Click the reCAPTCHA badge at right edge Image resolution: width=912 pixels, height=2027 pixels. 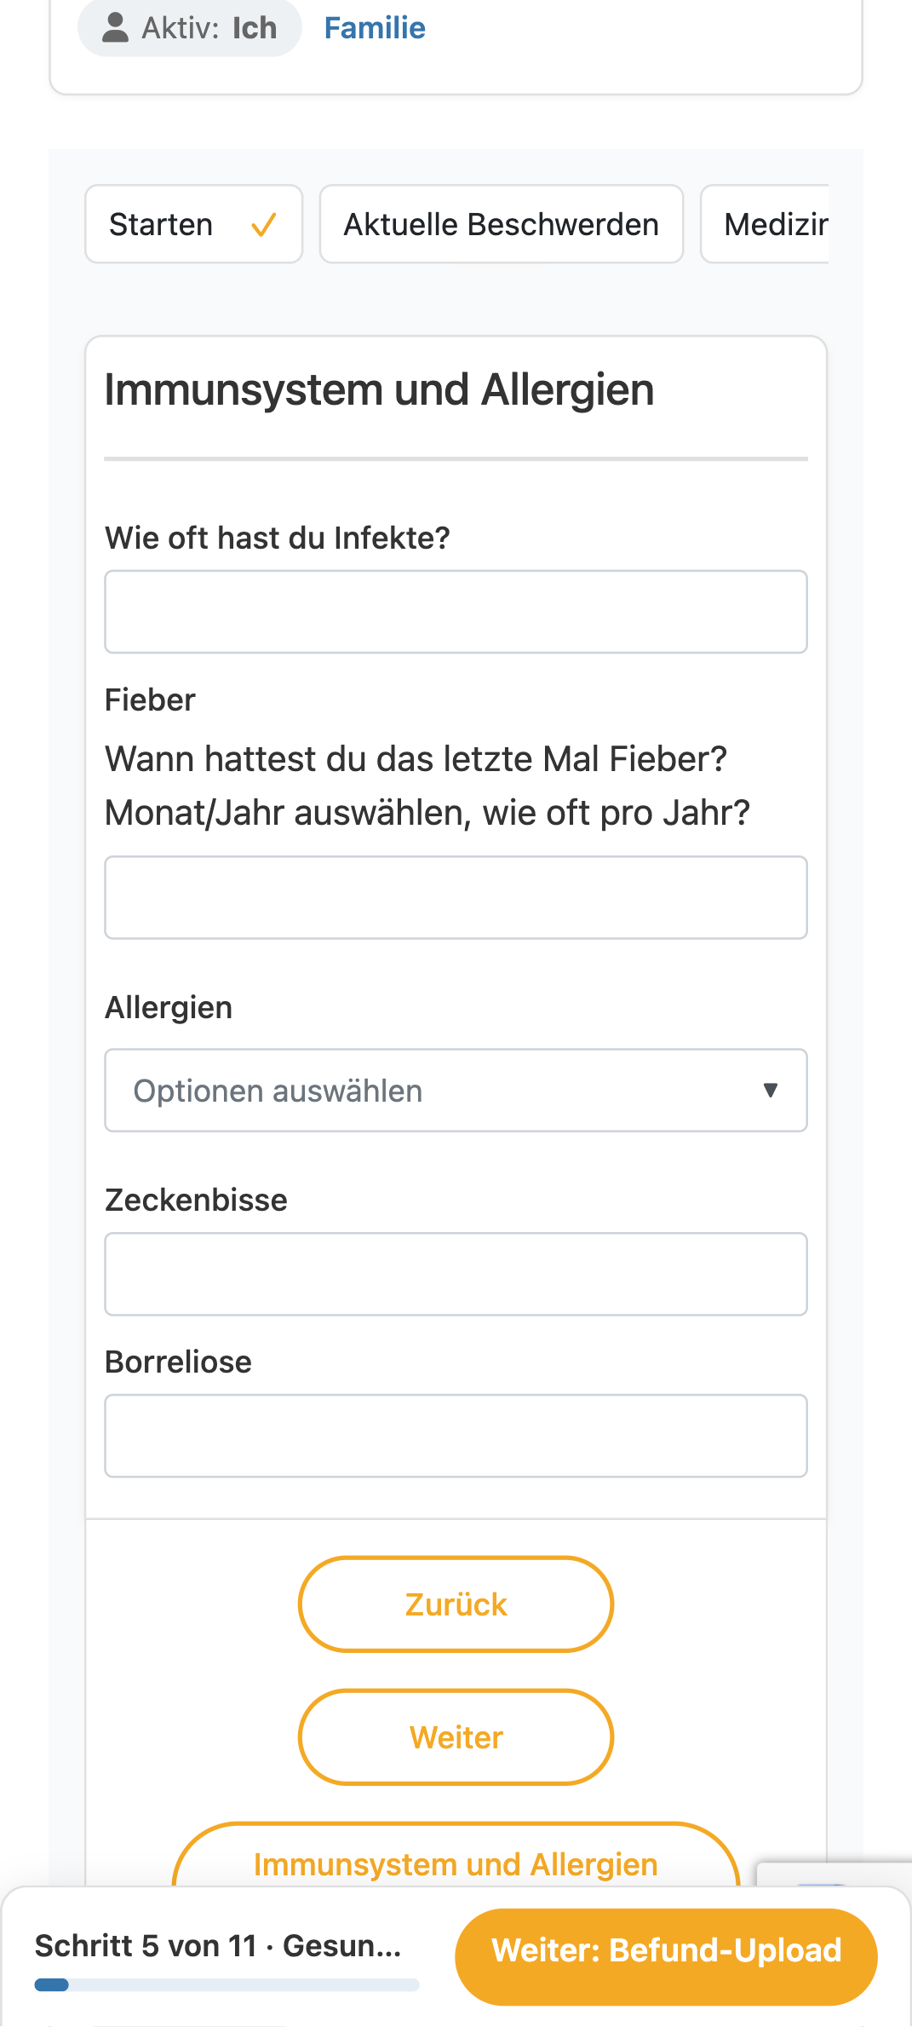tap(835, 1874)
